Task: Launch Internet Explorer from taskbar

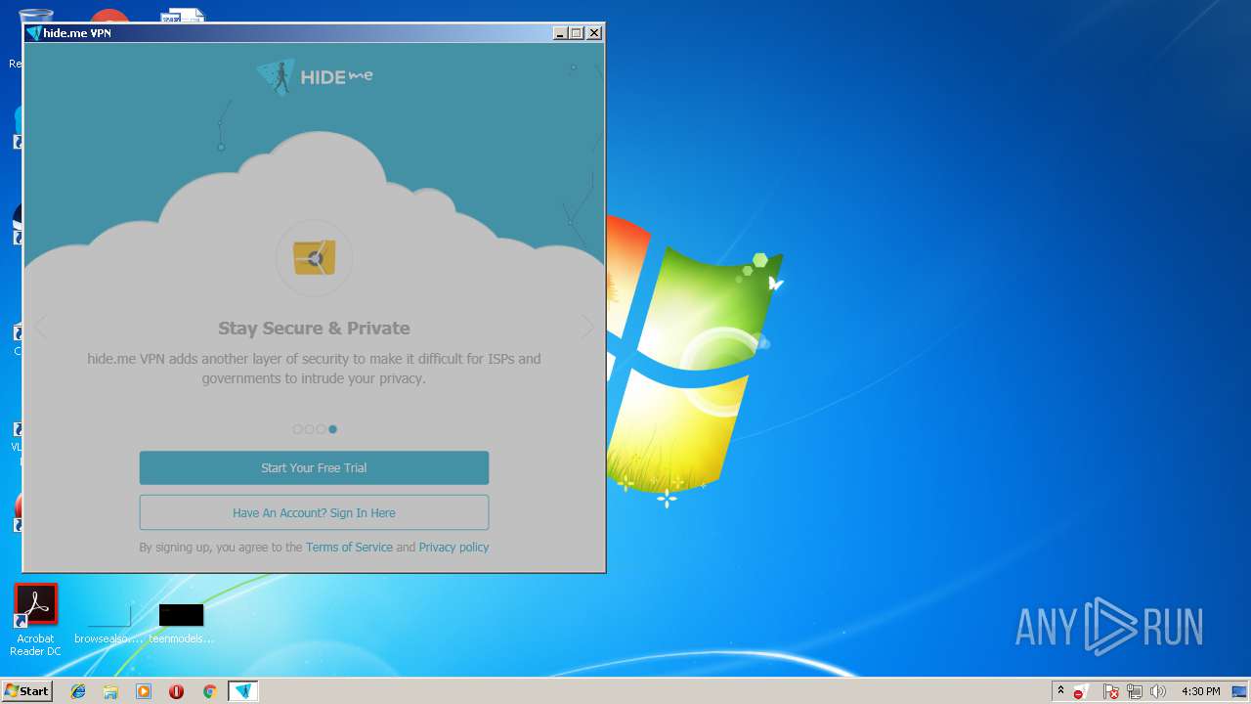Action: coord(78,691)
